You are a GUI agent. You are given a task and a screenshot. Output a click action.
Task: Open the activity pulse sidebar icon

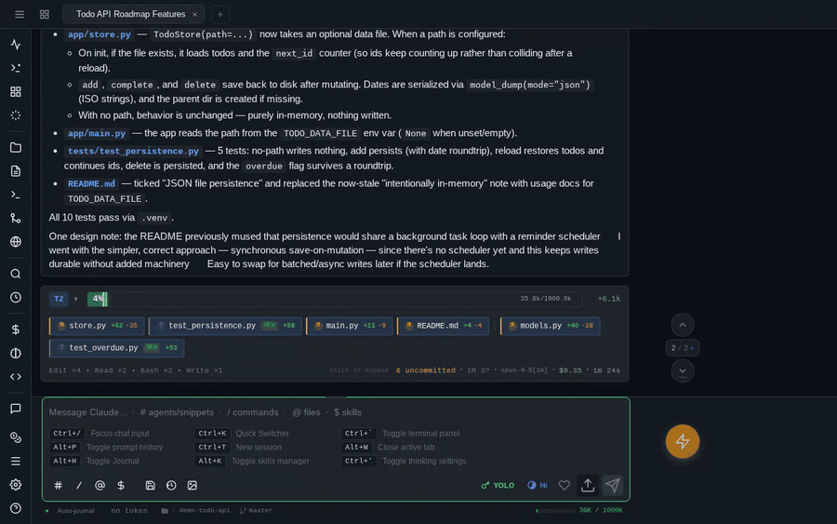pos(16,45)
